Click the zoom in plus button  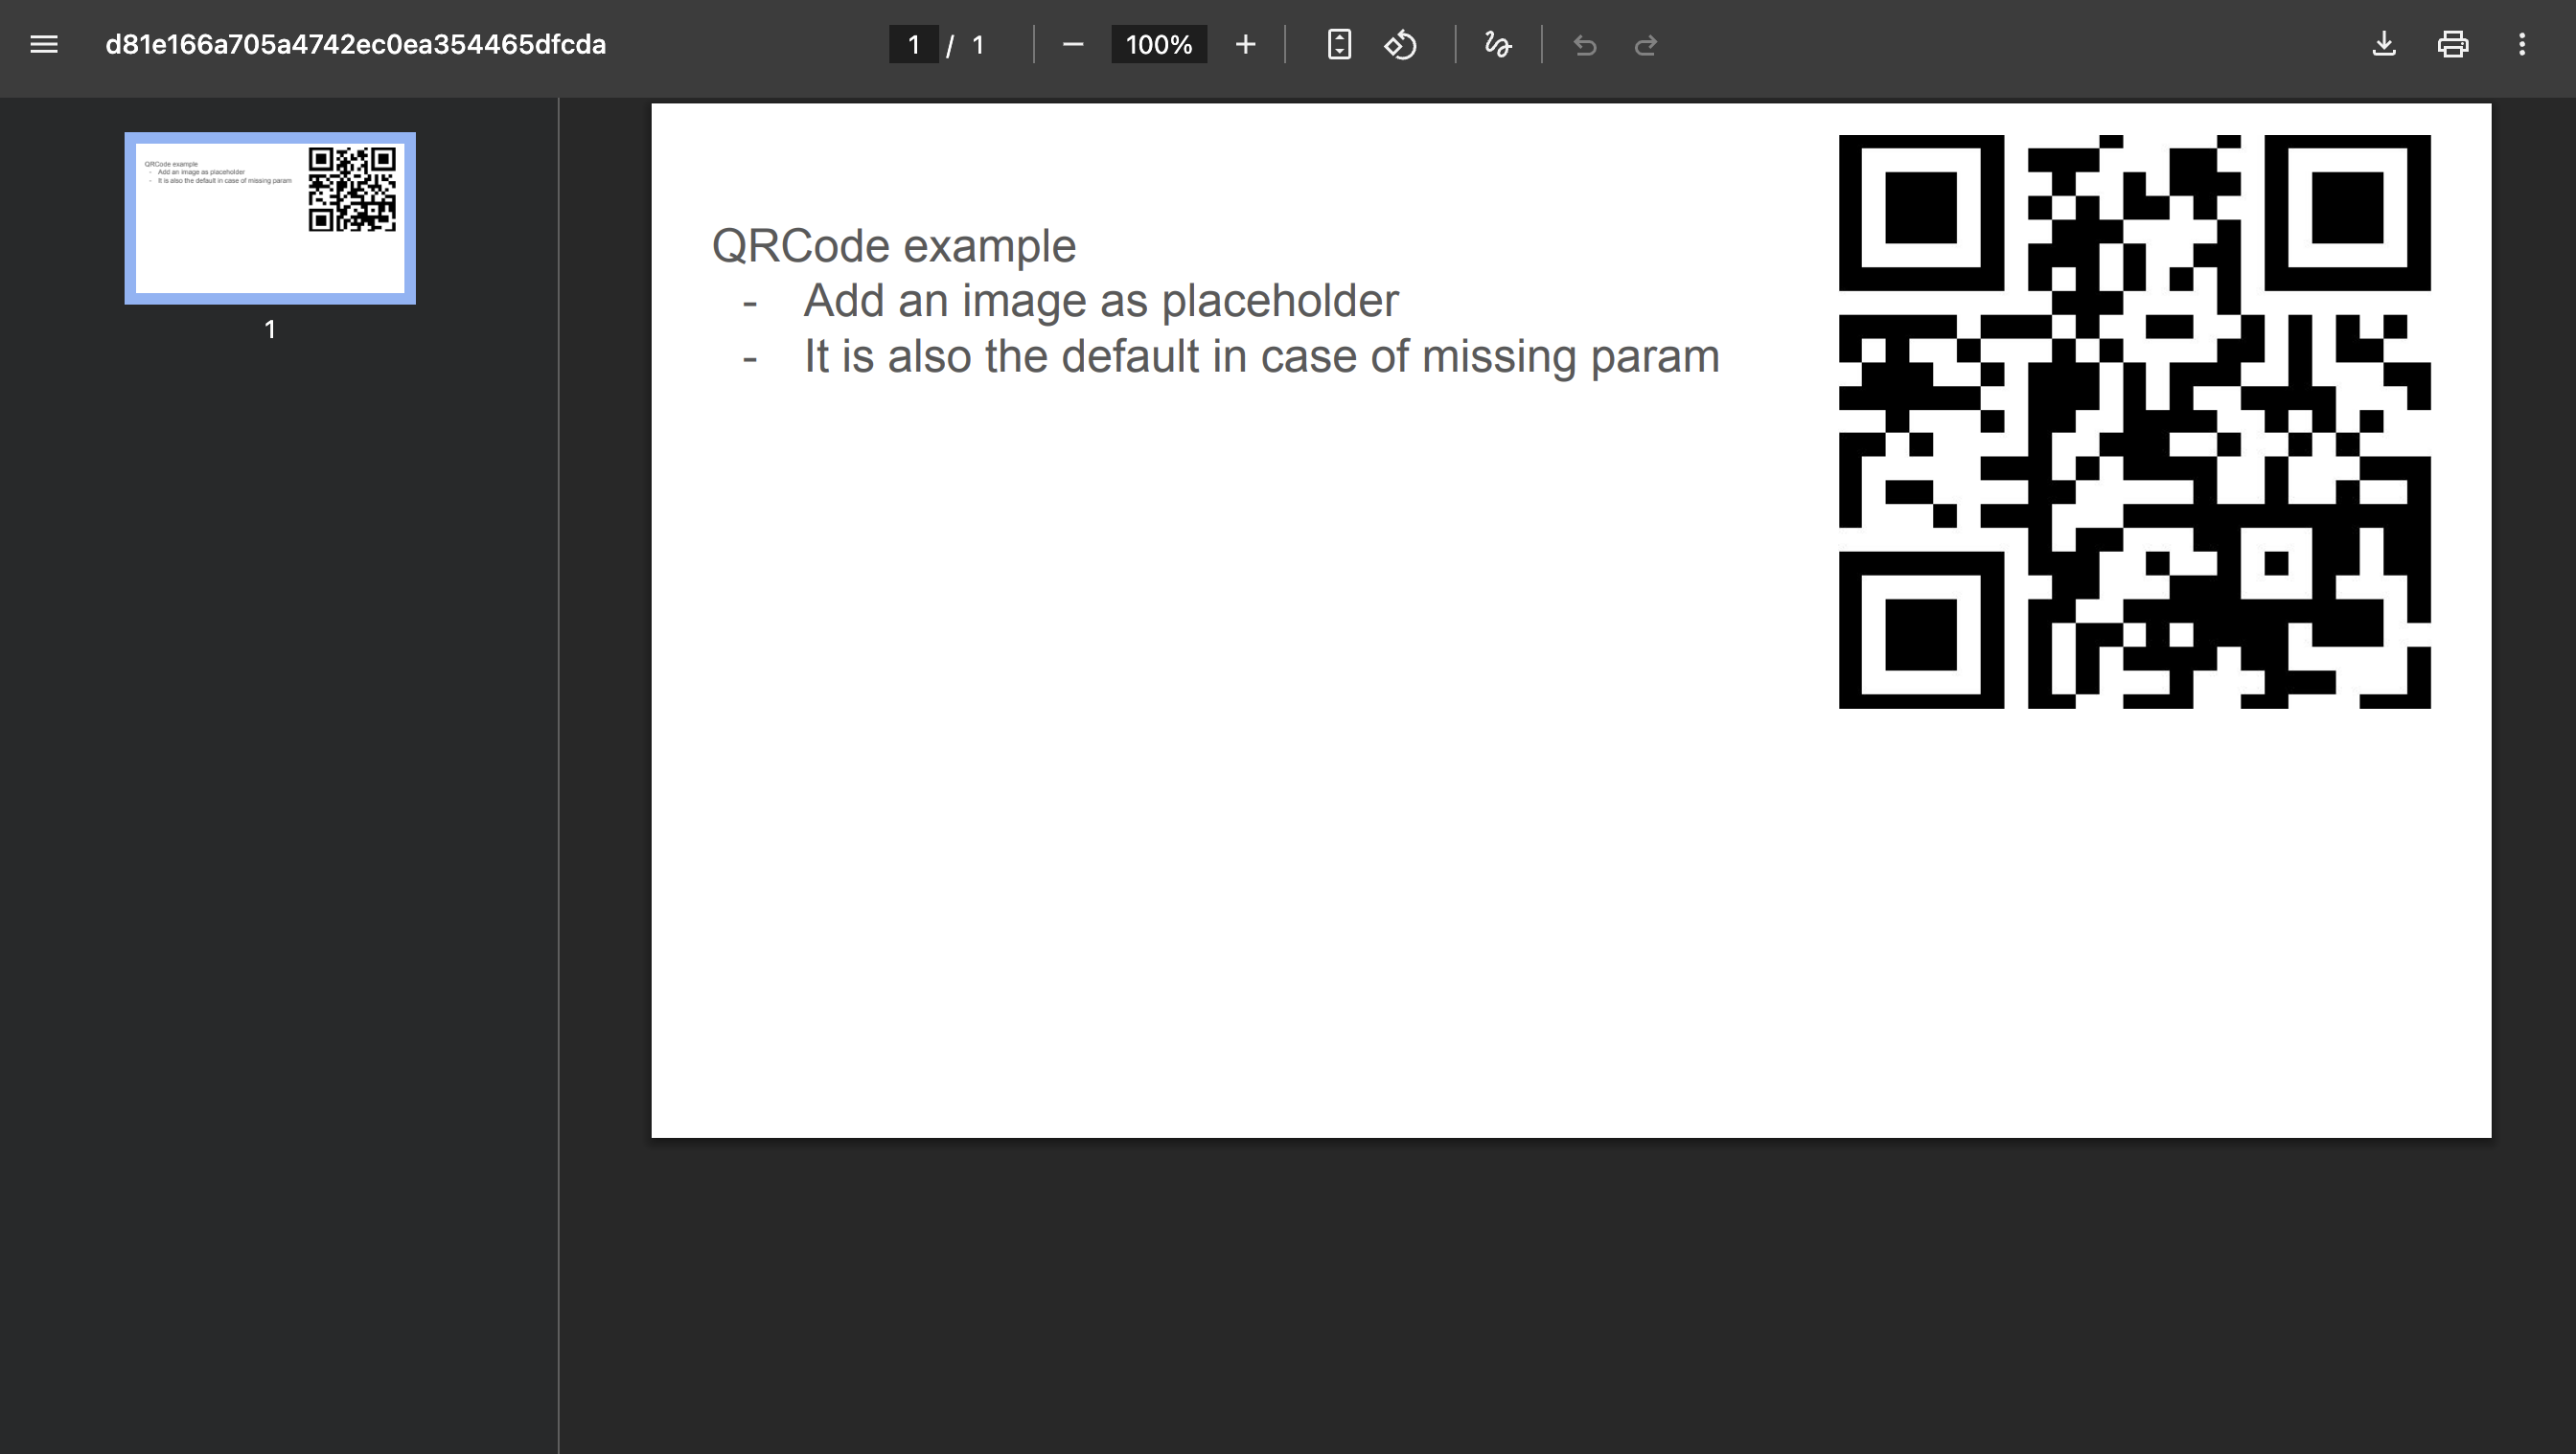[x=1245, y=45]
